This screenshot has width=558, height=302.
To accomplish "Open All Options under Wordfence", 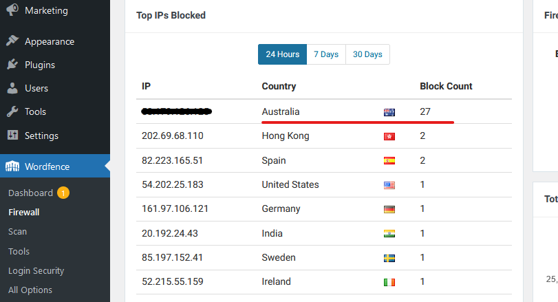I will [30, 290].
